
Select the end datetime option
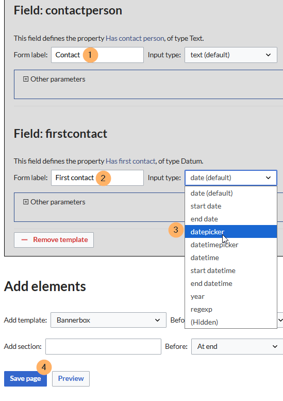click(x=230, y=283)
